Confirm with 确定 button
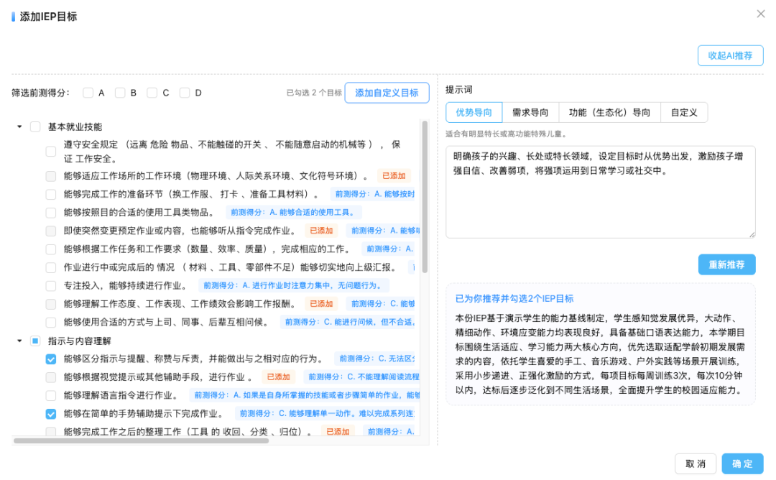The height and width of the screenshot is (480, 776). tap(742, 463)
